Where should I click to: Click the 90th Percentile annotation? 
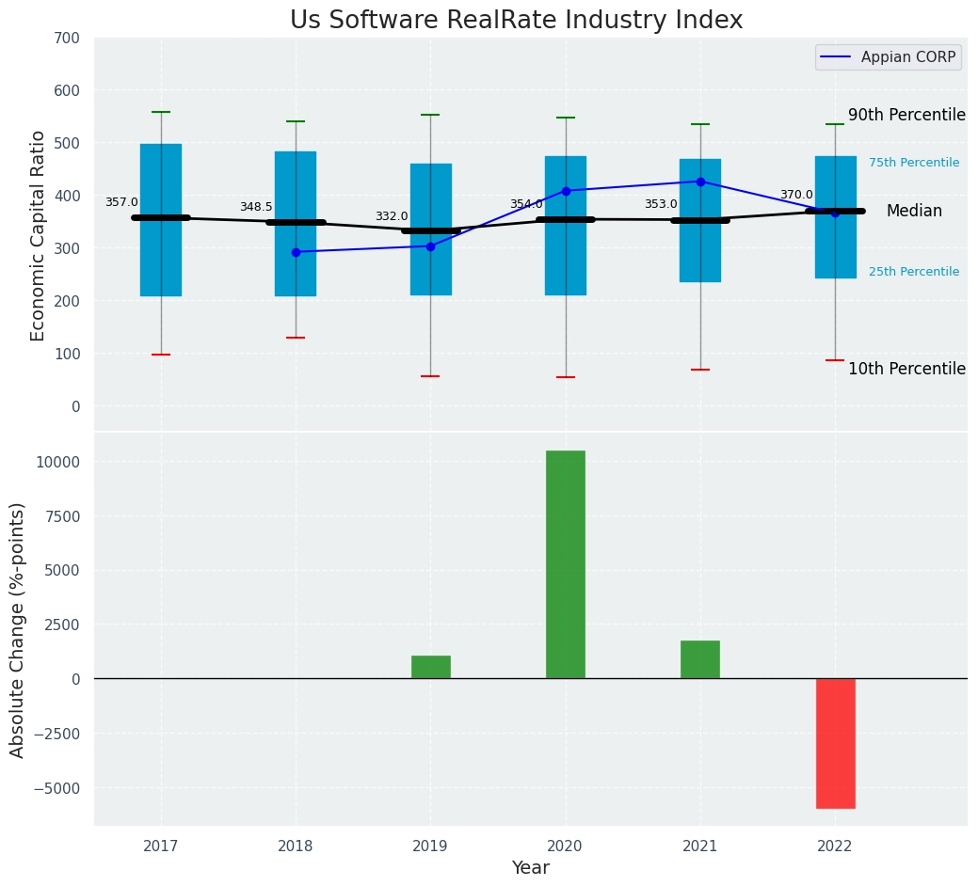pyautogui.click(x=906, y=115)
